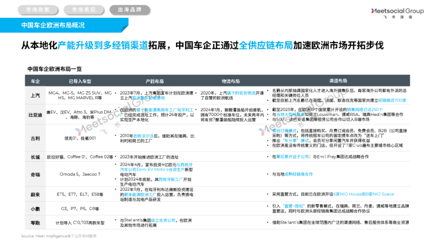The width and height of the screenshot is (435, 245).
Task: Click the 渠道布局 column header
Action: pyautogui.click(x=338, y=81)
